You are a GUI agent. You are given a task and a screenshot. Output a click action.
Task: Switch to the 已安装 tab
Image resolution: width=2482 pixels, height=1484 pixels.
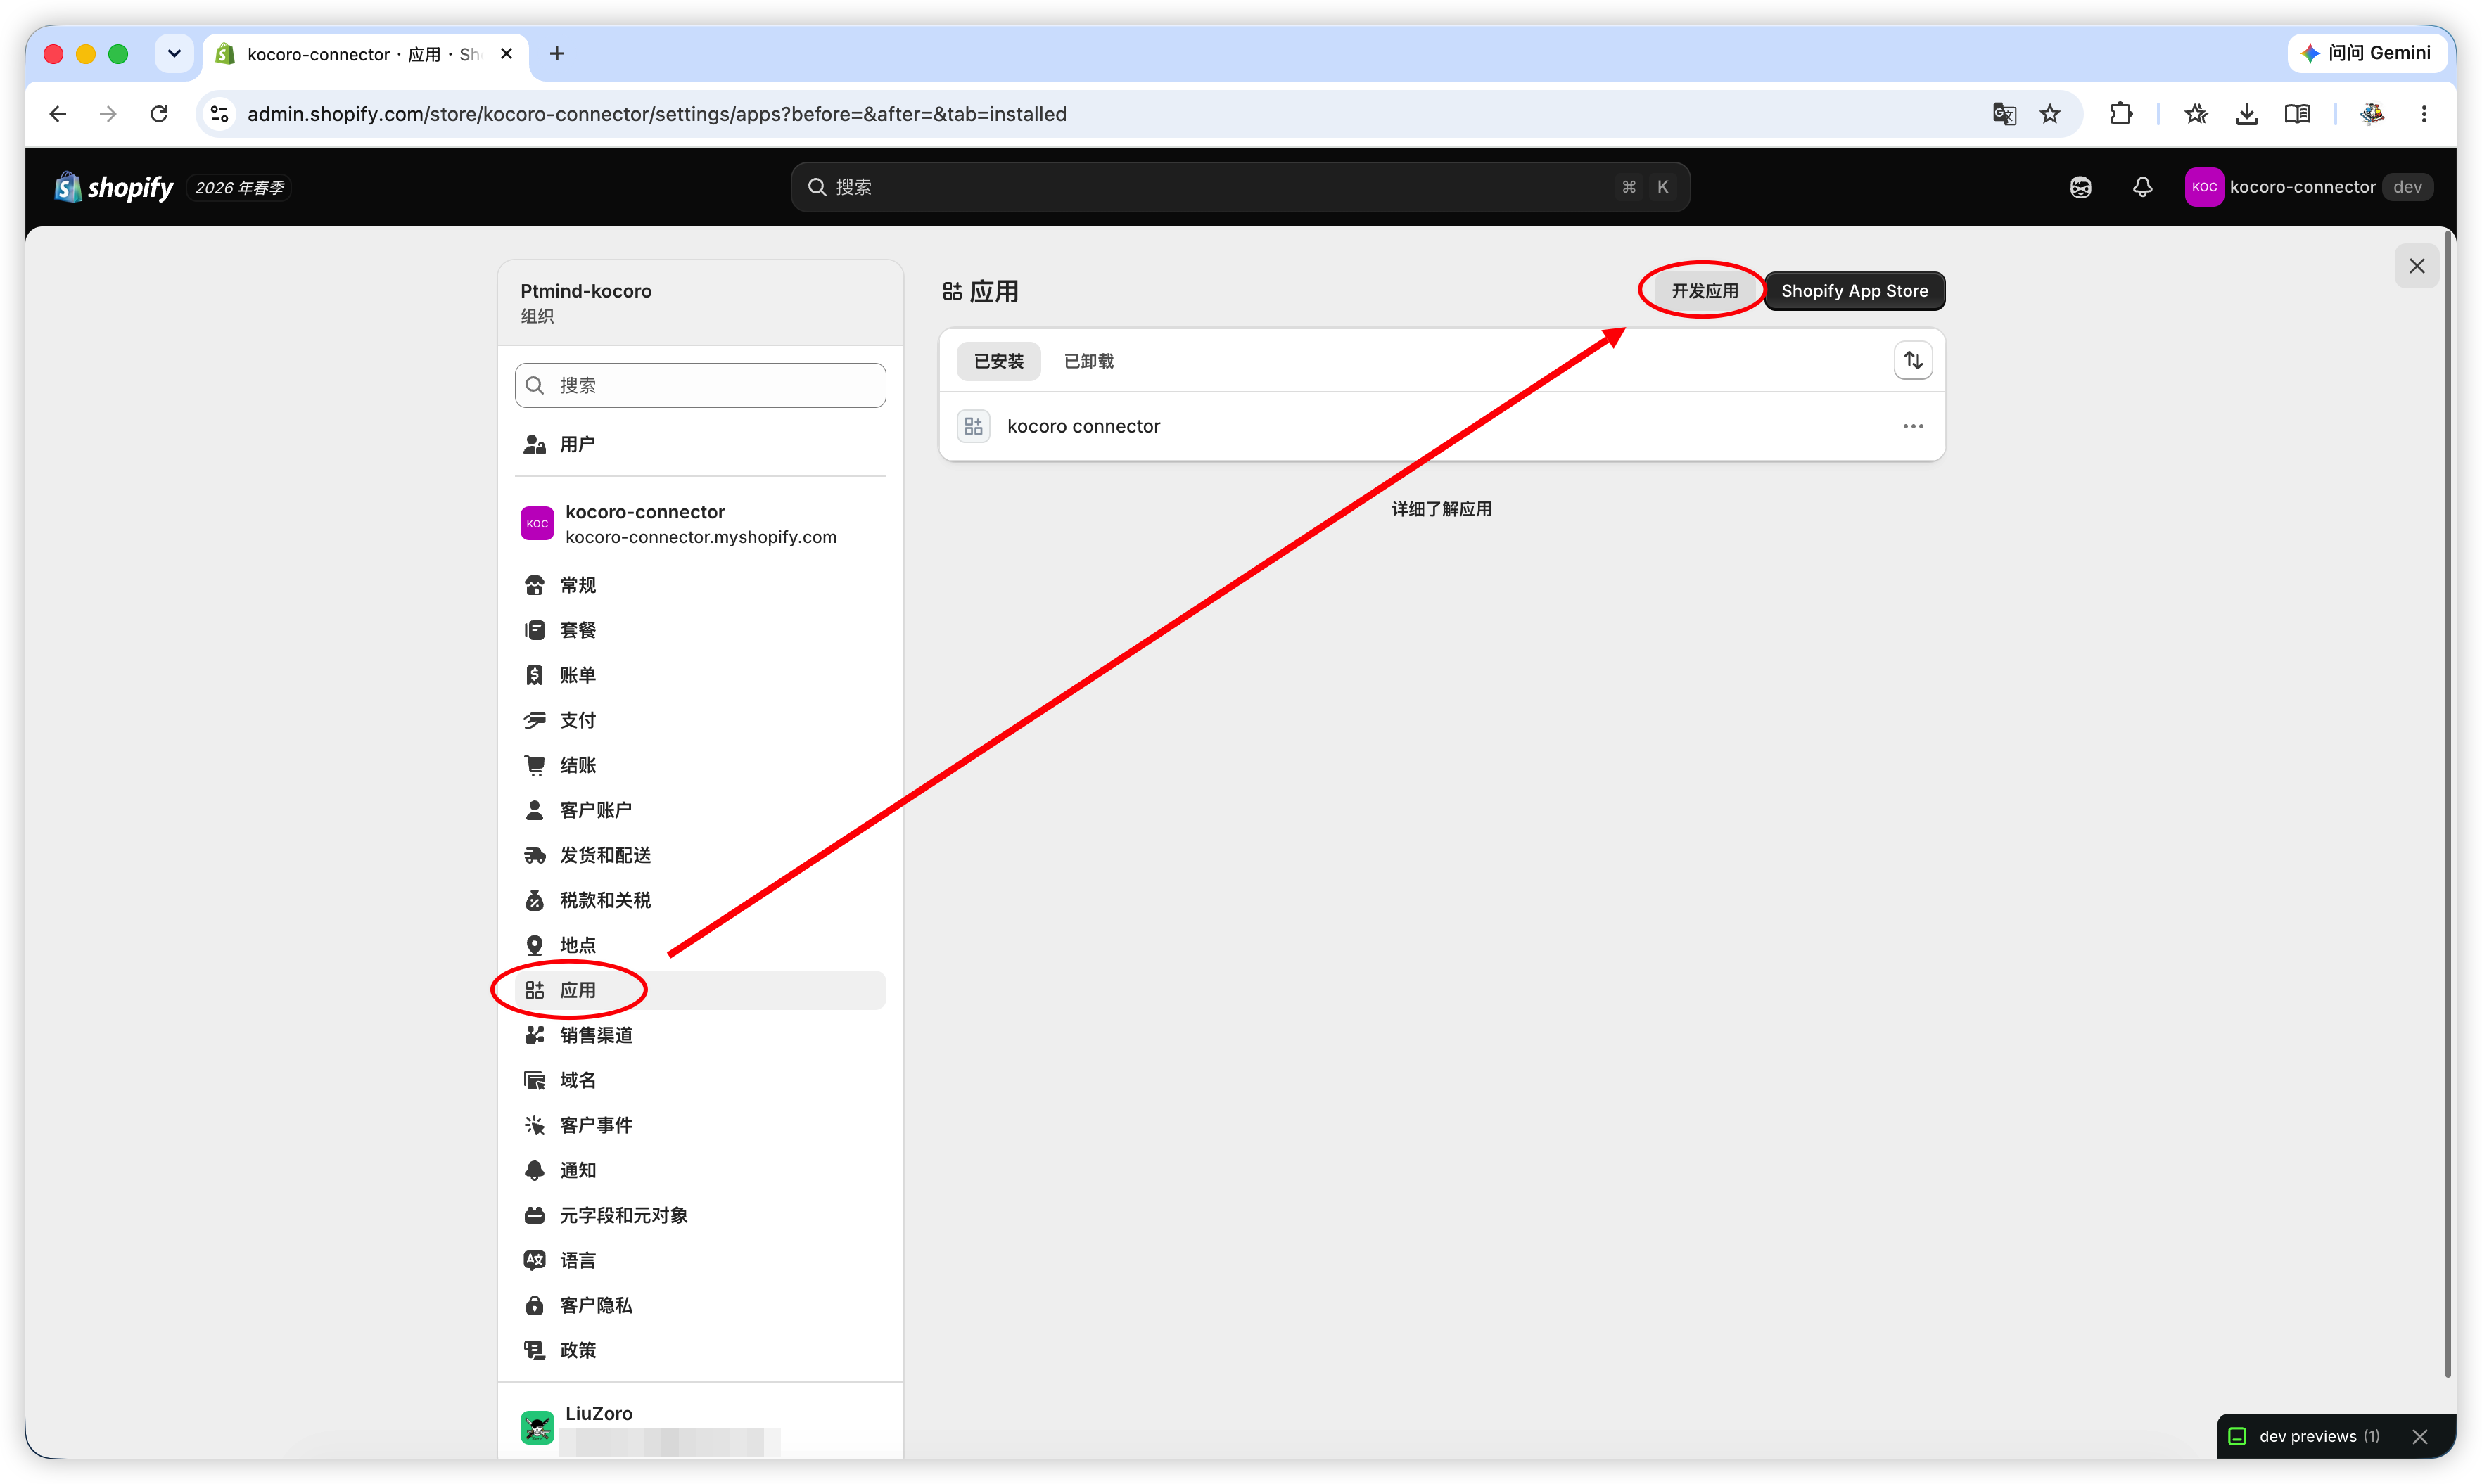click(x=998, y=361)
